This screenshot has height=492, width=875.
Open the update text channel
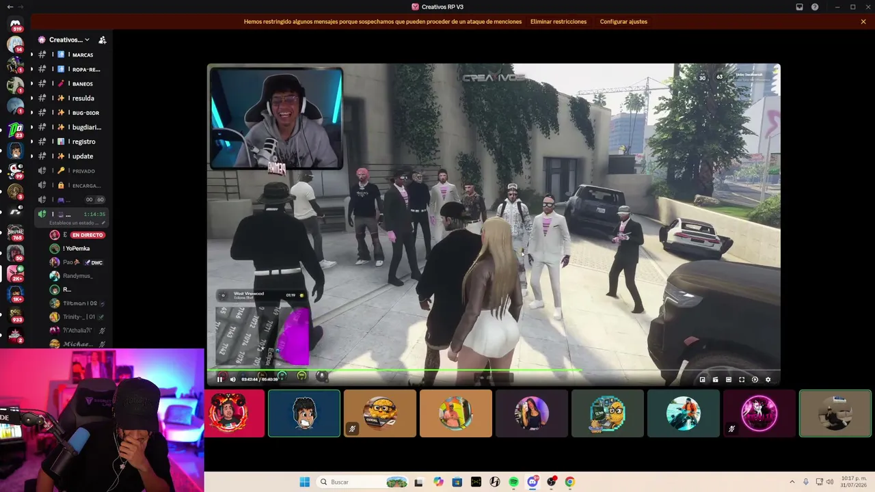point(72,156)
